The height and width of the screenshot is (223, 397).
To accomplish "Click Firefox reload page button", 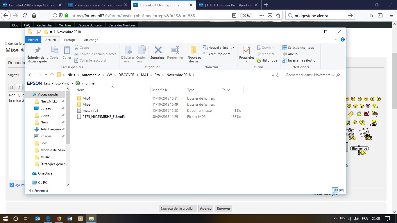I will 25,15.
